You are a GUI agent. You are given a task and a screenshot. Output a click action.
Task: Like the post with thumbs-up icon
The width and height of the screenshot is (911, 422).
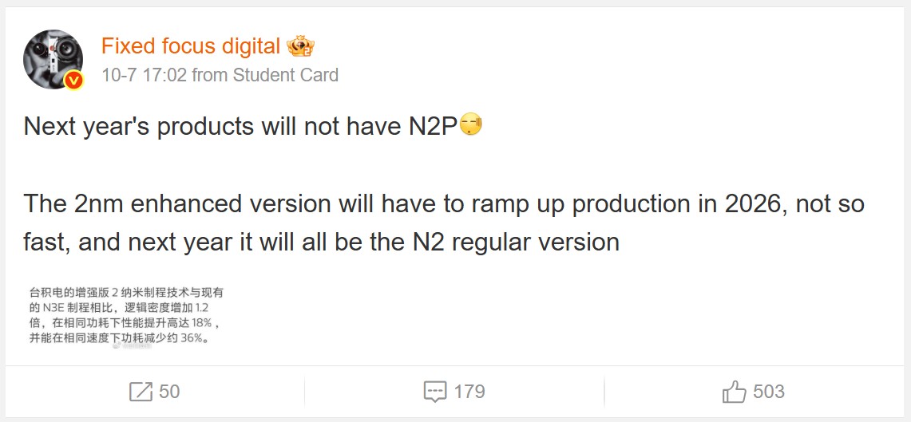point(734,392)
